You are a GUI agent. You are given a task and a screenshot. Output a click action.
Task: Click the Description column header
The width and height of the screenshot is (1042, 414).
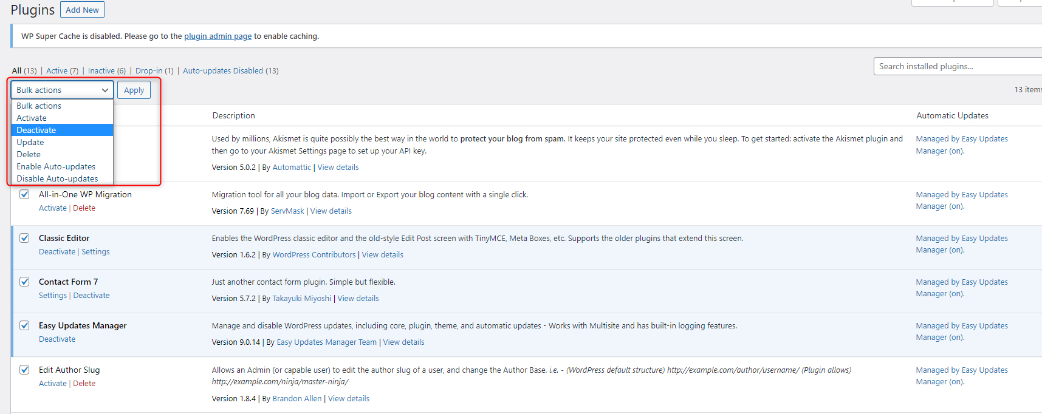click(x=234, y=115)
